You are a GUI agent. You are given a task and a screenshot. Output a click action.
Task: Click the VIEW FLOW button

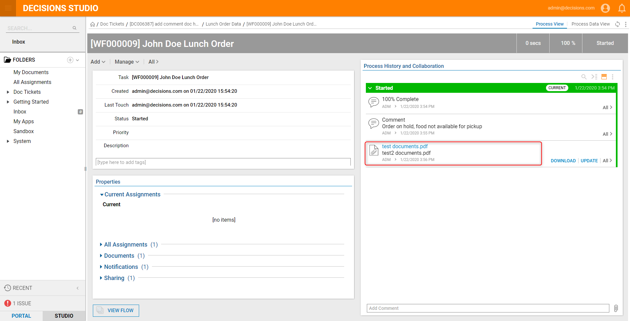tap(116, 311)
